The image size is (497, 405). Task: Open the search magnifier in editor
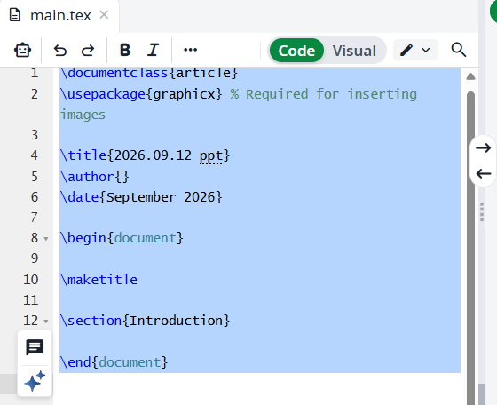(x=458, y=50)
